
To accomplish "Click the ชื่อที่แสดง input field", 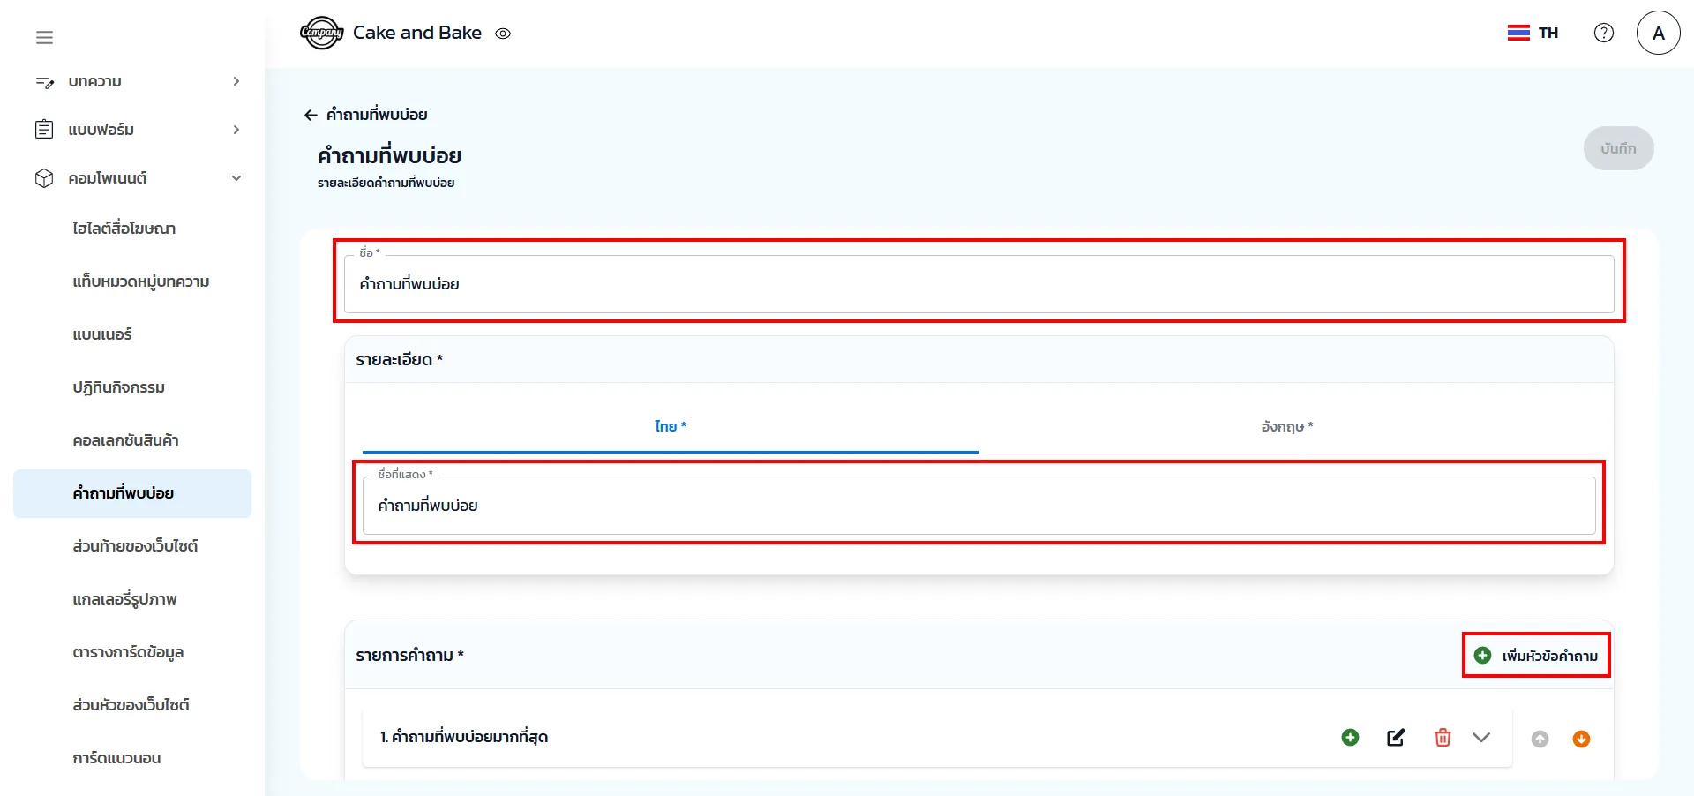I will point(978,506).
